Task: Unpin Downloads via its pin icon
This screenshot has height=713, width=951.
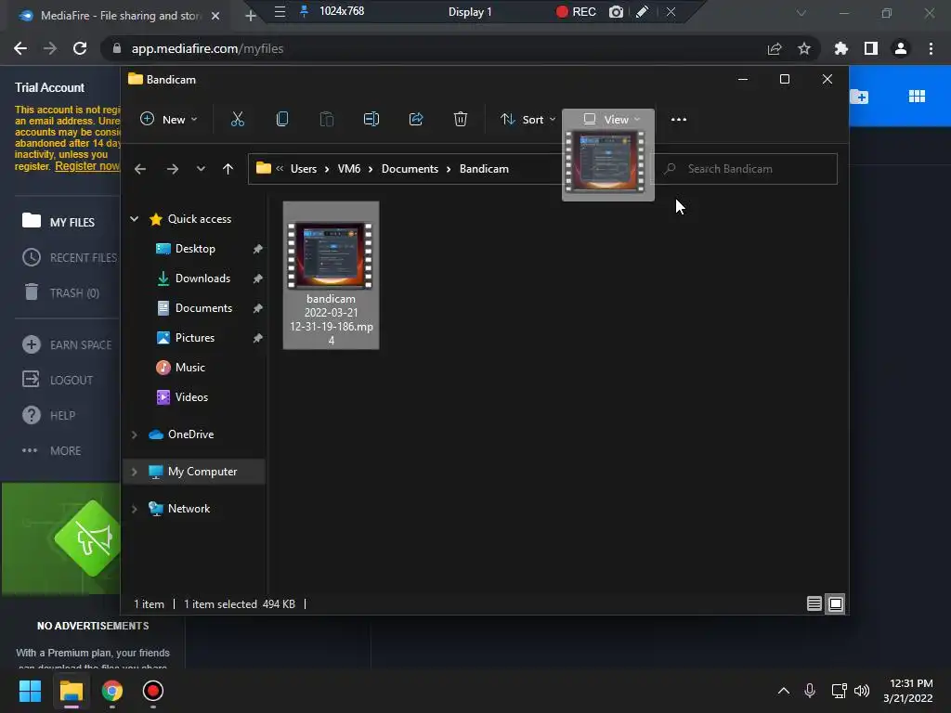Action: pos(257,279)
